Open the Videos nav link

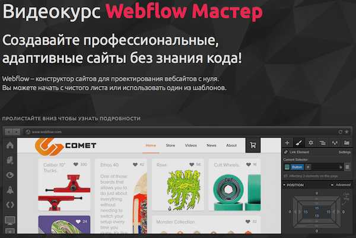coord(190,145)
